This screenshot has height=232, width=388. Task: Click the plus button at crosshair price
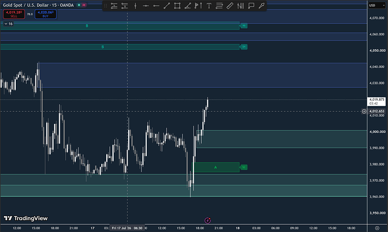point(364,111)
